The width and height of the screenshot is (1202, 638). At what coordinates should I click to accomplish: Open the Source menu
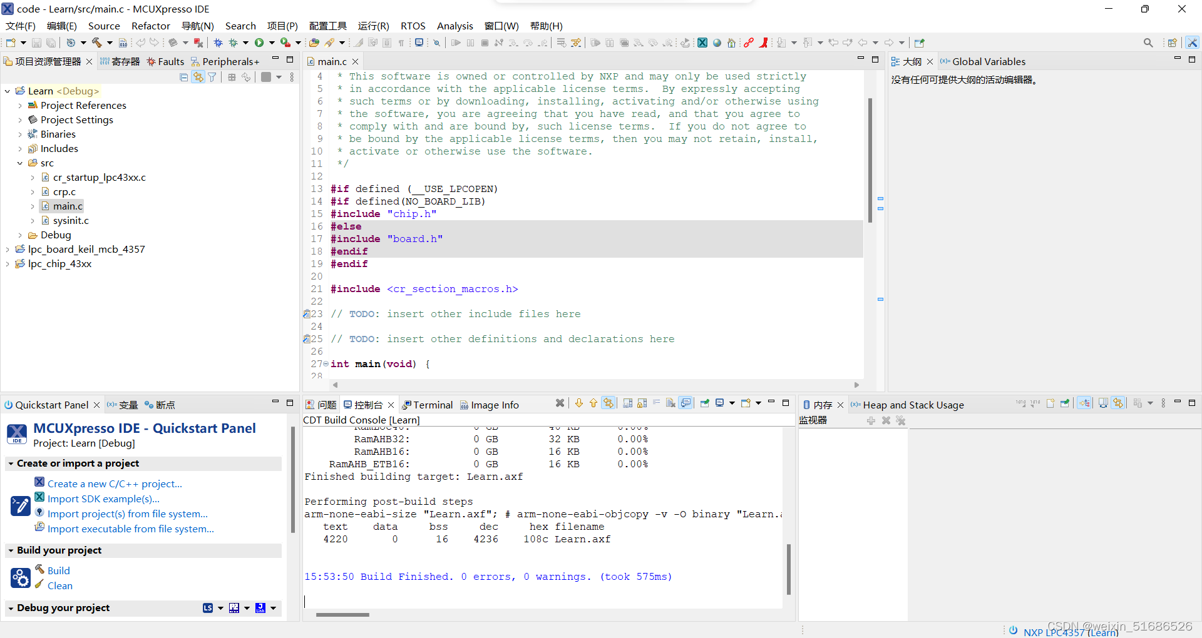(x=104, y=26)
